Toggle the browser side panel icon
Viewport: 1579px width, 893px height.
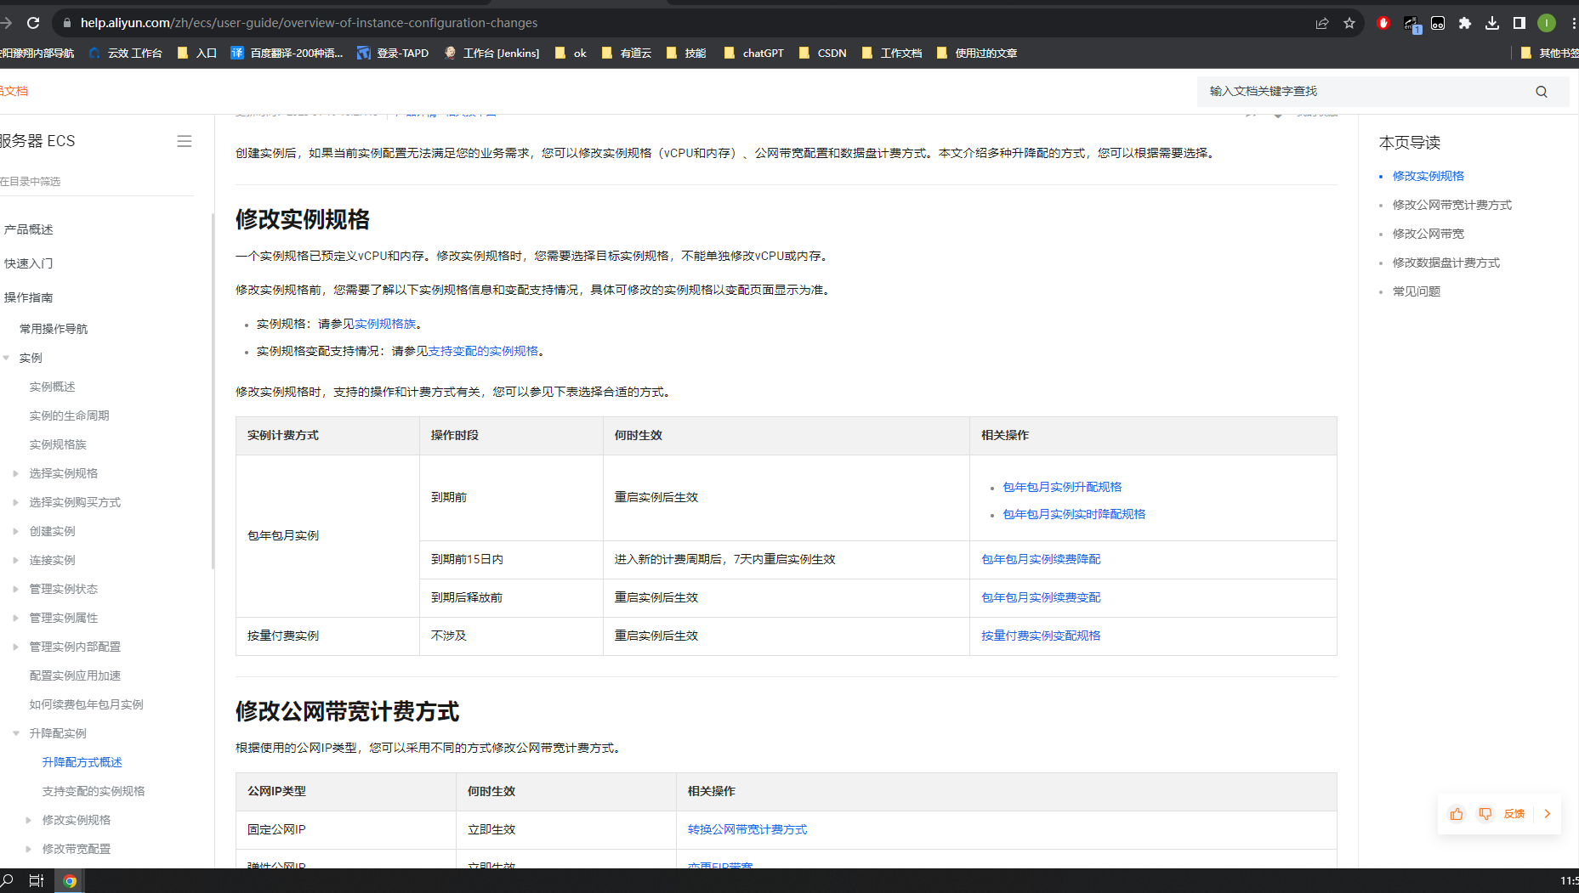pos(1519,23)
